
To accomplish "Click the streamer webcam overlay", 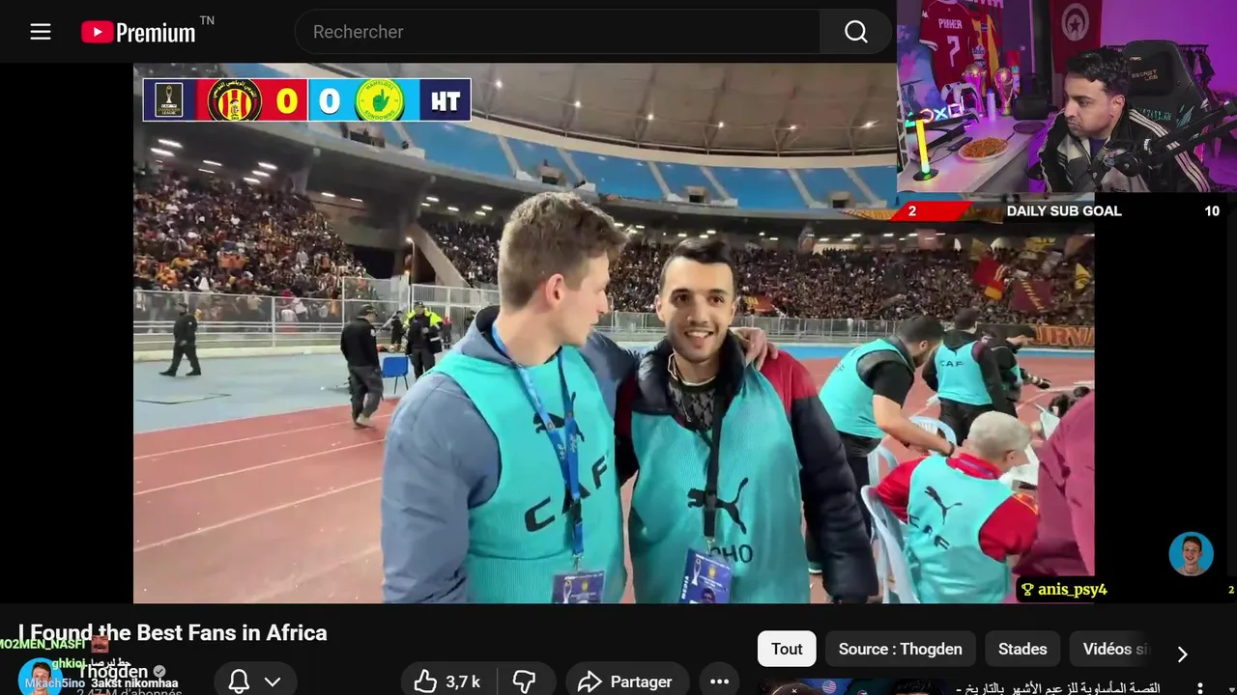I will [x=1067, y=97].
